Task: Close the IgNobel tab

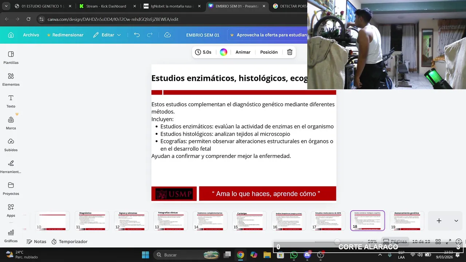Action: (199, 6)
